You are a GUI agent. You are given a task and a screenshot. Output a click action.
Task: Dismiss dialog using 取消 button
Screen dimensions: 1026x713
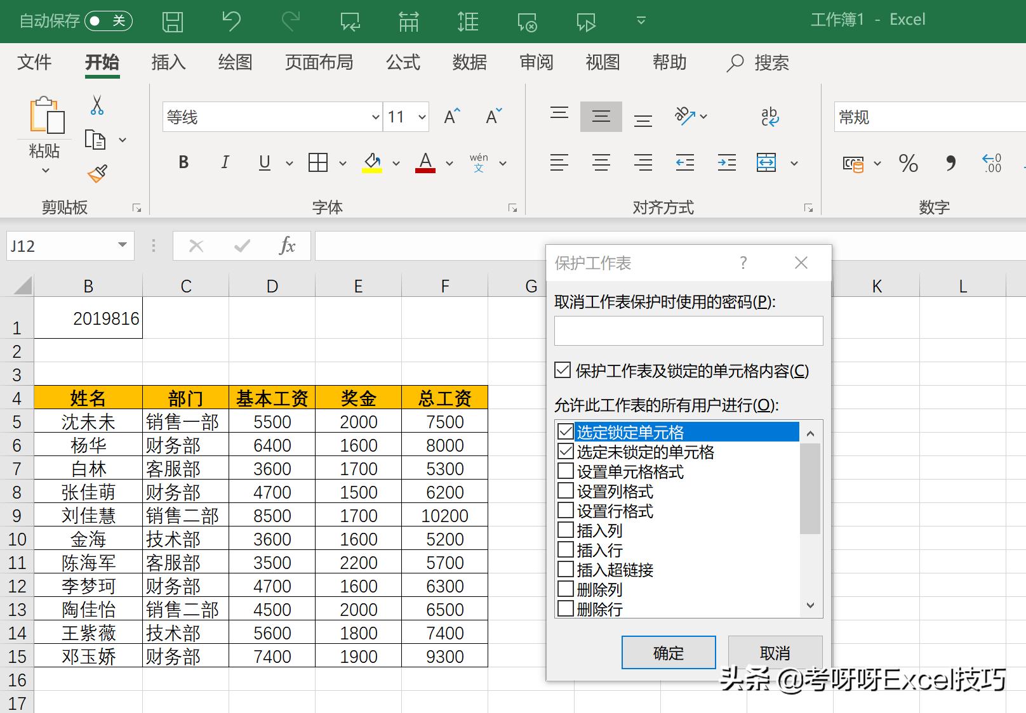coord(774,652)
